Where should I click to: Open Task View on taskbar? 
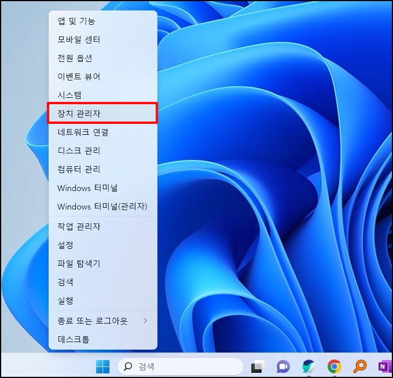pyautogui.click(x=258, y=367)
